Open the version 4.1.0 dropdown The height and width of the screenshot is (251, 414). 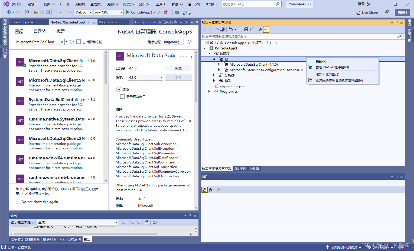(145, 77)
